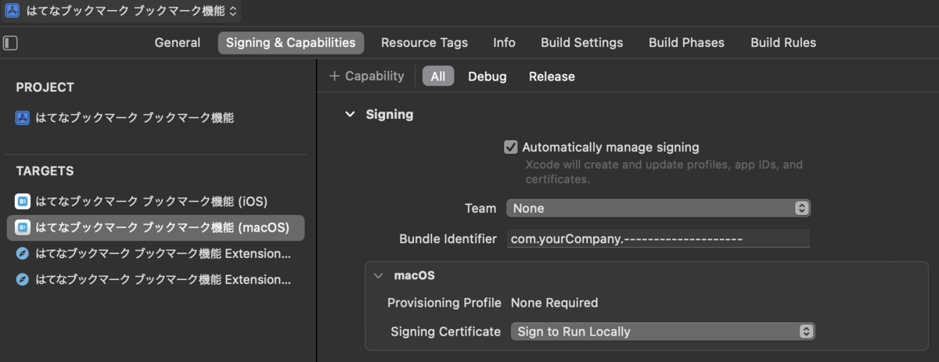This screenshot has width=939, height=362.
Task: Select the All configurations filter
Action: pyautogui.click(x=438, y=76)
